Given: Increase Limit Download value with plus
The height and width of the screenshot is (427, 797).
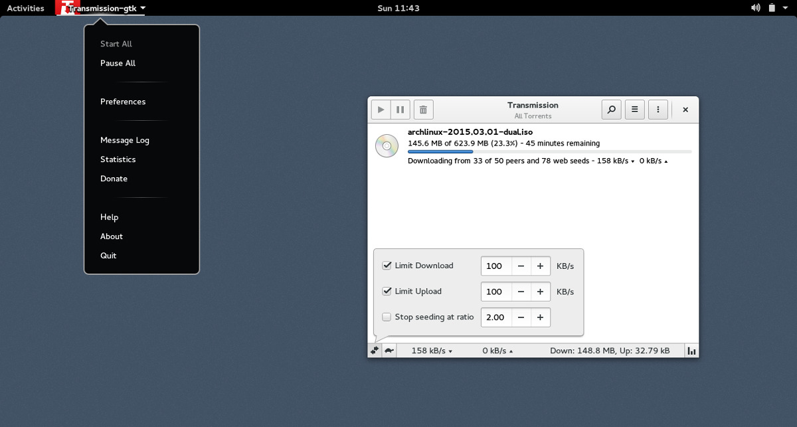Looking at the screenshot, I should coord(540,266).
